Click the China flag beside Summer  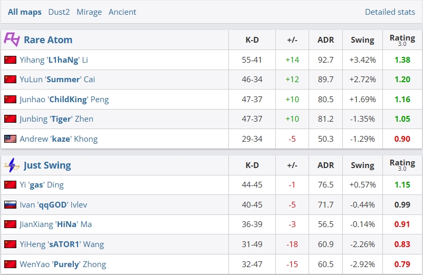click(x=10, y=80)
